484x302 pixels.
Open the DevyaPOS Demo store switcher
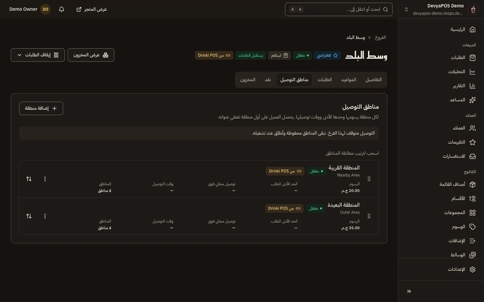pyautogui.click(x=439, y=9)
